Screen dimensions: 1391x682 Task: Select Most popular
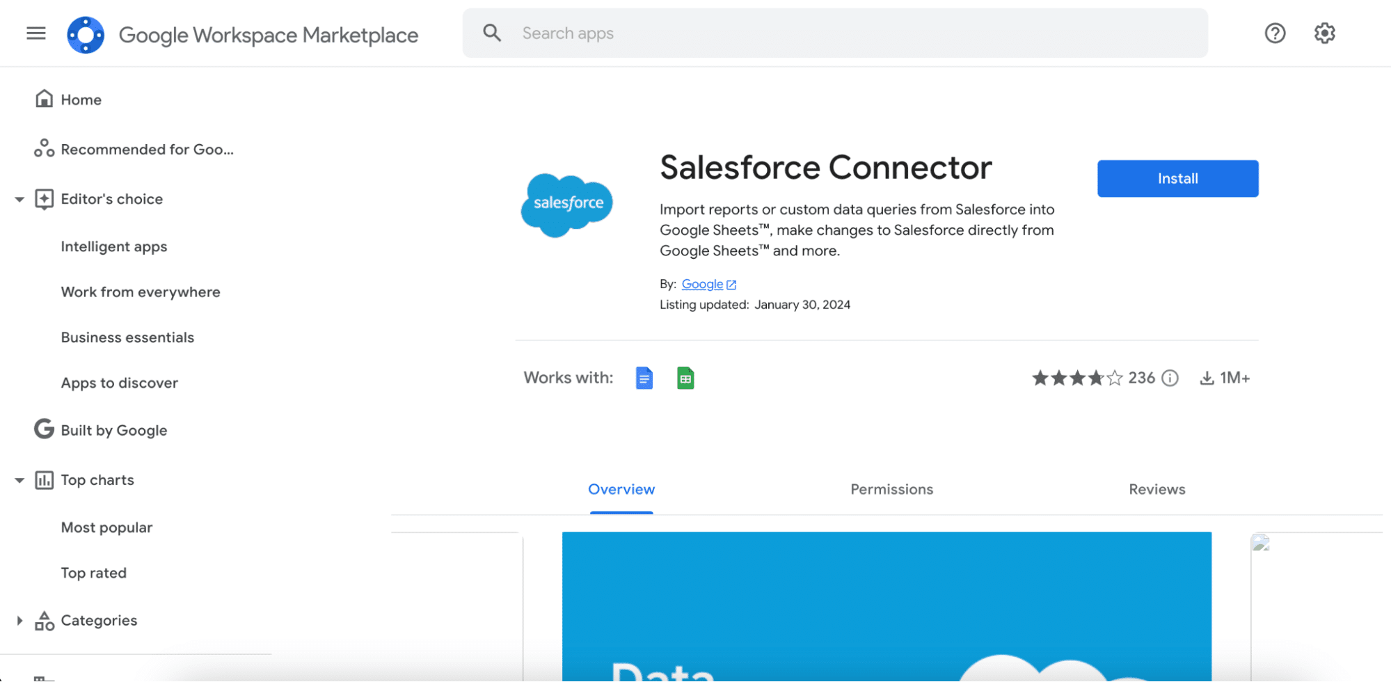click(x=106, y=528)
